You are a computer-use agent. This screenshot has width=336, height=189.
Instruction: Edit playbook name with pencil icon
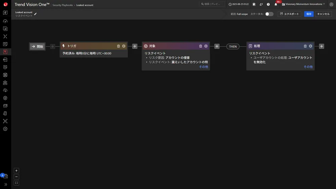[x=35, y=14]
